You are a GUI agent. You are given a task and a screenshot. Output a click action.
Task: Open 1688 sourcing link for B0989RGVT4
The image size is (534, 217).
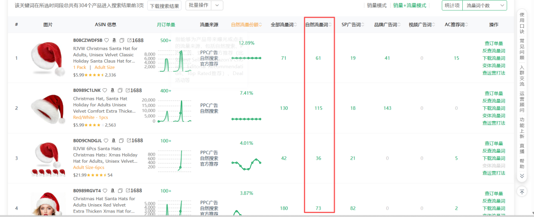click(x=134, y=190)
